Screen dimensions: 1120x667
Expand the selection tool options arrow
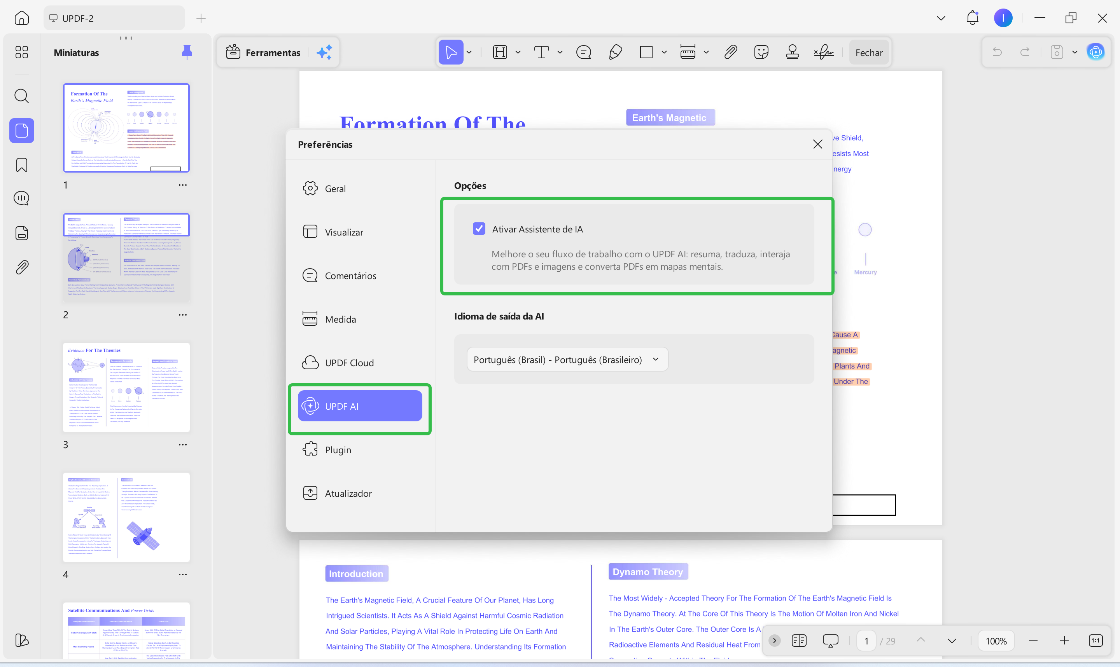[469, 52]
